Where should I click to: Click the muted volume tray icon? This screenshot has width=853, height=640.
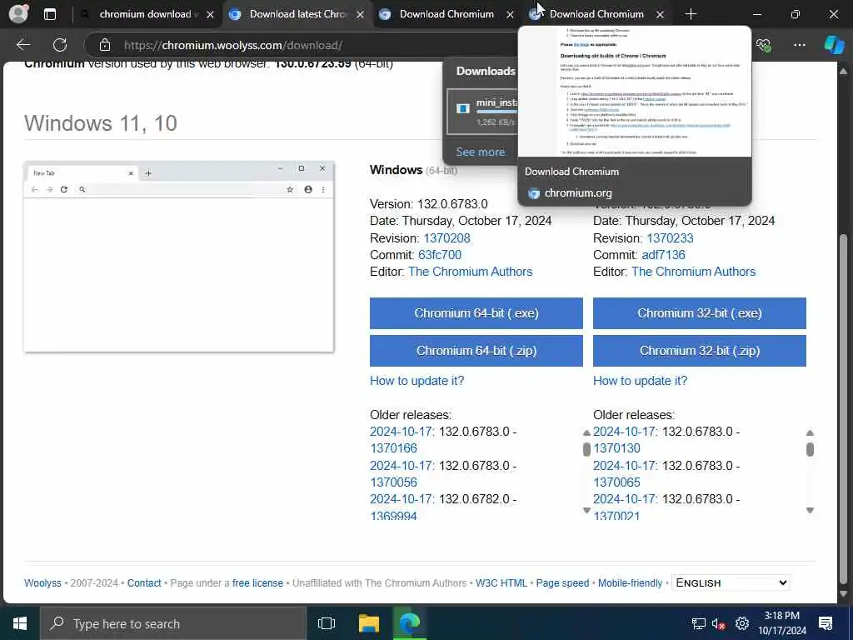pos(718,623)
